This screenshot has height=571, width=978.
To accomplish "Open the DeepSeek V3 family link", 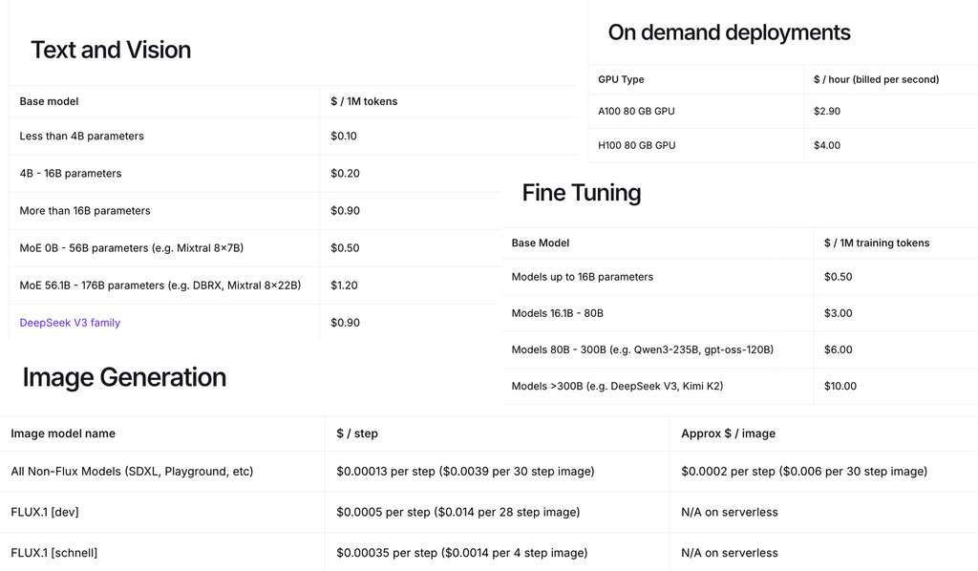I will (x=70, y=323).
